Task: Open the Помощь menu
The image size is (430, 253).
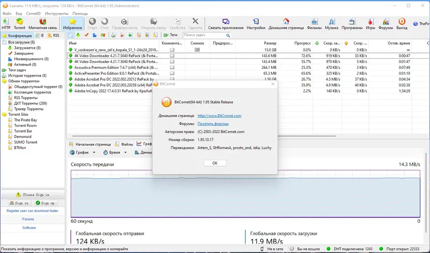Action: point(80,13)
